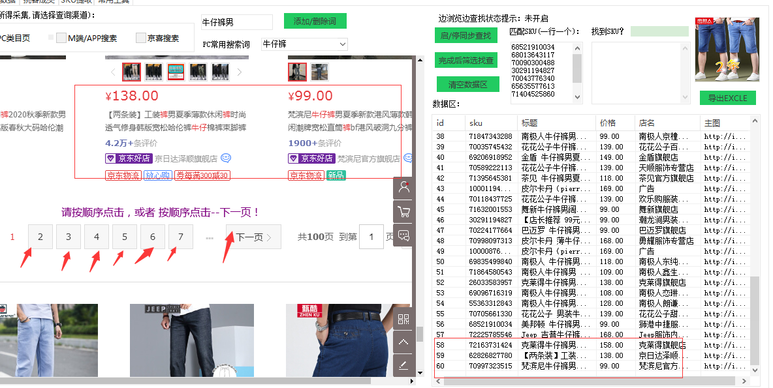This screenshot has width=773, height=388.
Task: Click the 牛仔裤男 keyword input field
Action: pyautogui.click(x=236, y=22)
